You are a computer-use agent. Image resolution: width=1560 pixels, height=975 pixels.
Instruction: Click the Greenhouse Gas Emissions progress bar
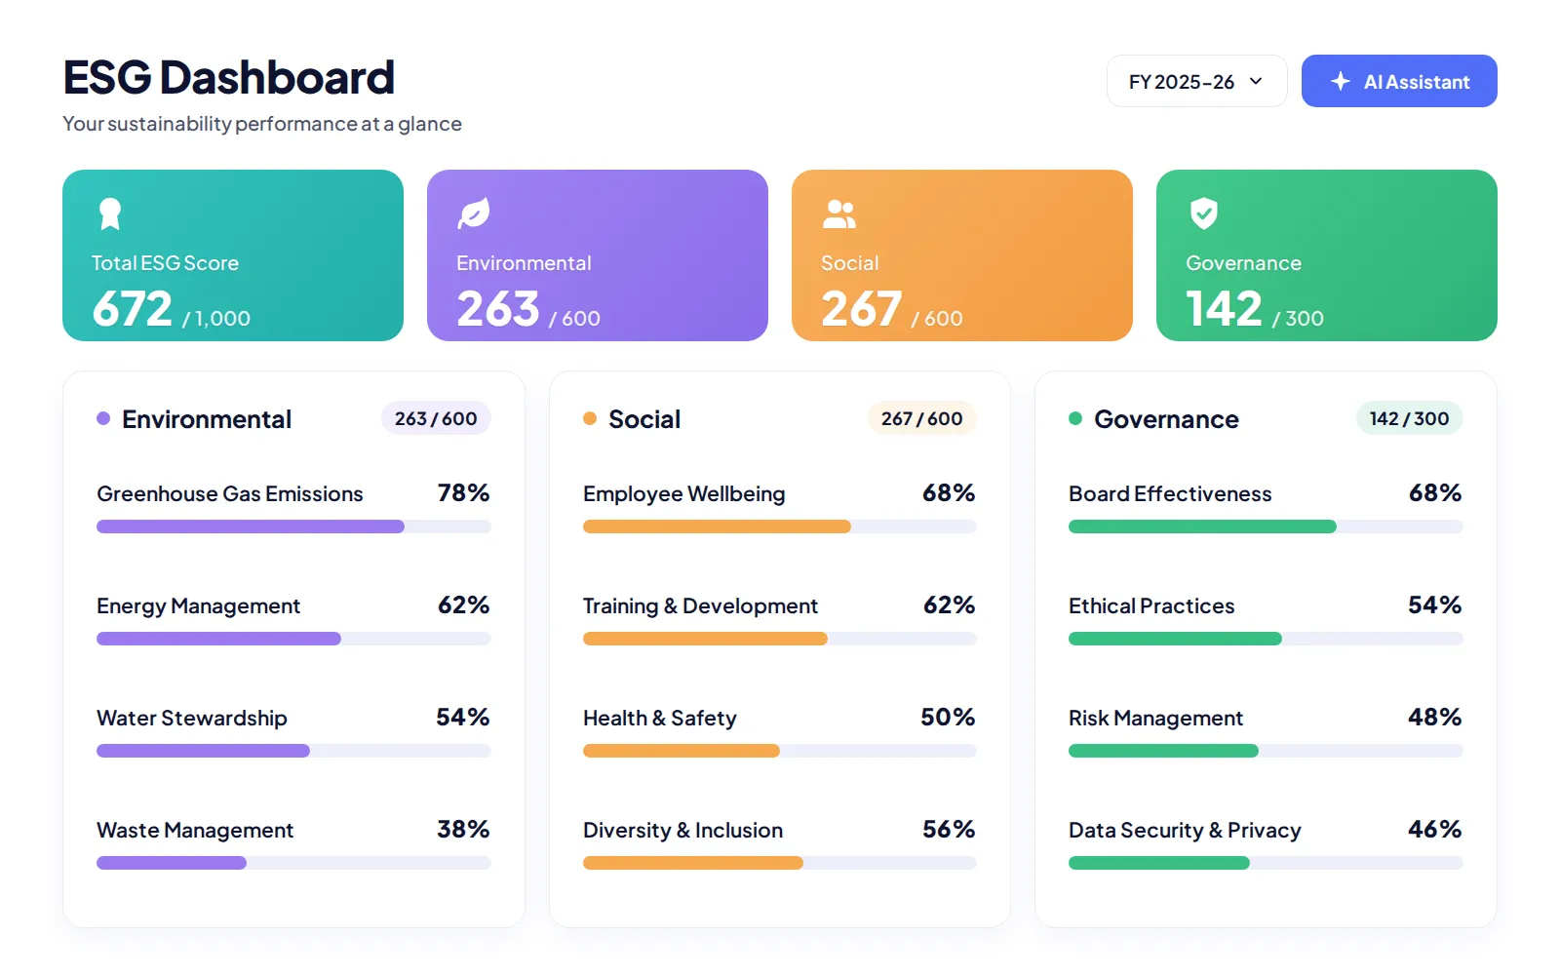293,526
